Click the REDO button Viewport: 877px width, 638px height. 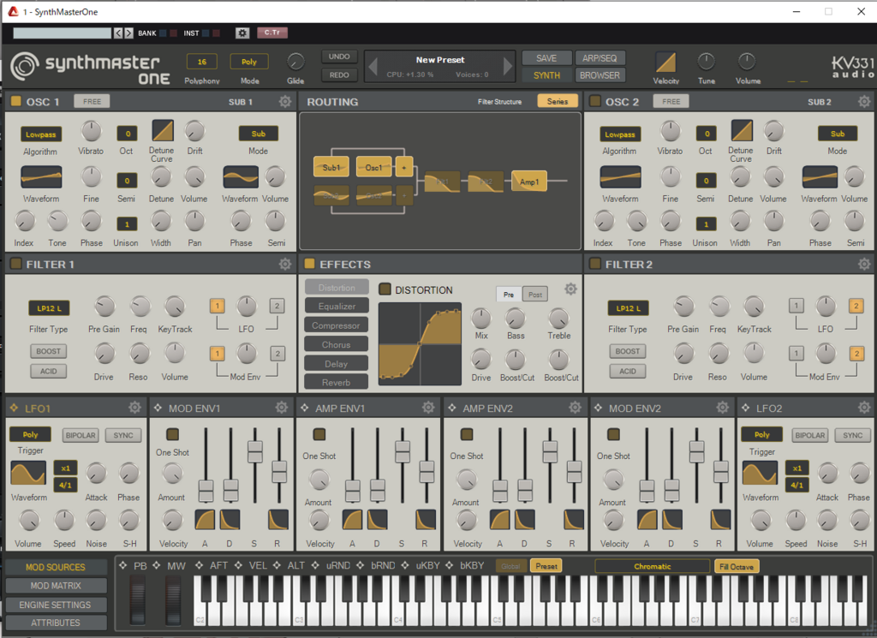point(339,75)
